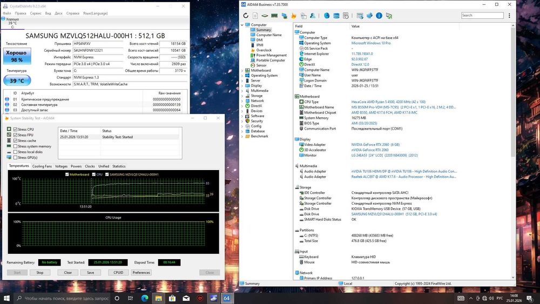Open the Mail app from the taskbar

click(x=186, y=298)
